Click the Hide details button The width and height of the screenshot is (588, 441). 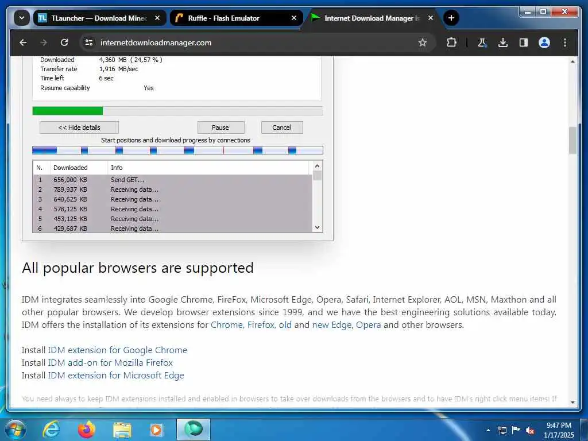(x=79, y=127)
